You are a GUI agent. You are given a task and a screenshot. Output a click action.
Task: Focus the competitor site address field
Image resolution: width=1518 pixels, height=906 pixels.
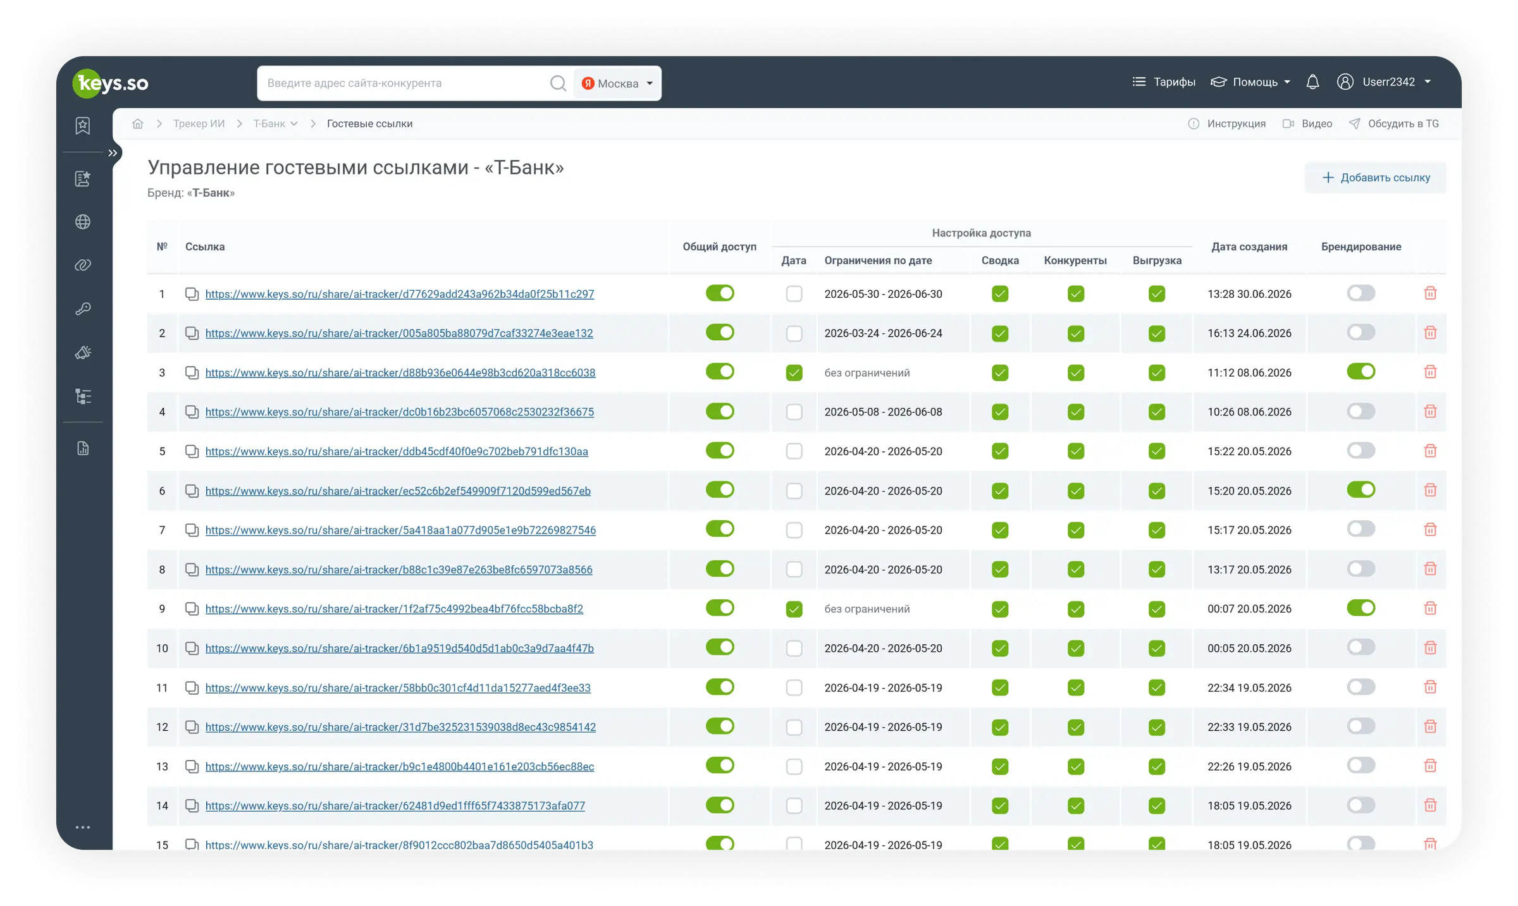[405, 83]
